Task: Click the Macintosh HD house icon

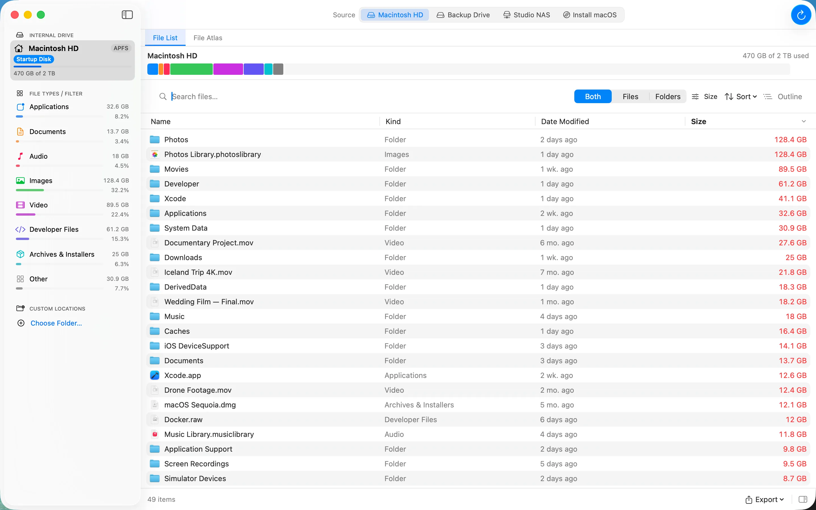Action: [19, 48]
